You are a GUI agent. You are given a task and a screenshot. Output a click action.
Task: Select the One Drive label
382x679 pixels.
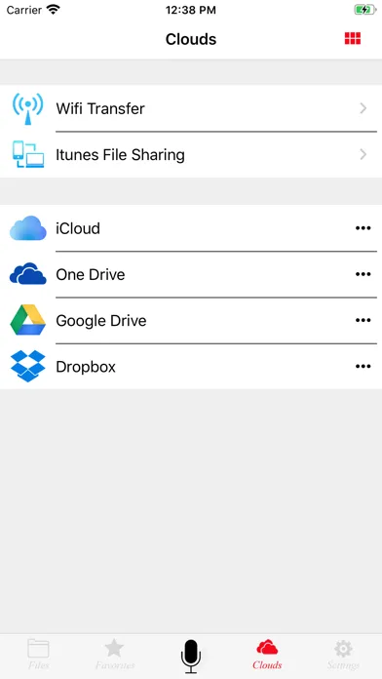point(91,274)
